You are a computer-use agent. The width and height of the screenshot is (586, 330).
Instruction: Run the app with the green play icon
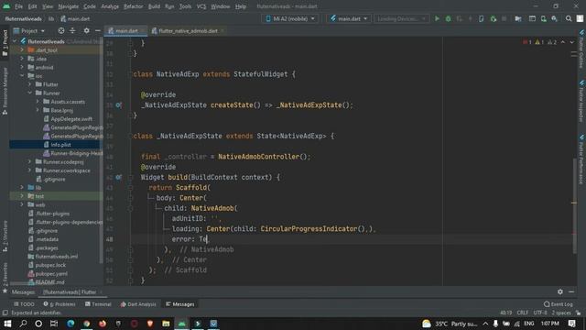click(x=437, y=18)
